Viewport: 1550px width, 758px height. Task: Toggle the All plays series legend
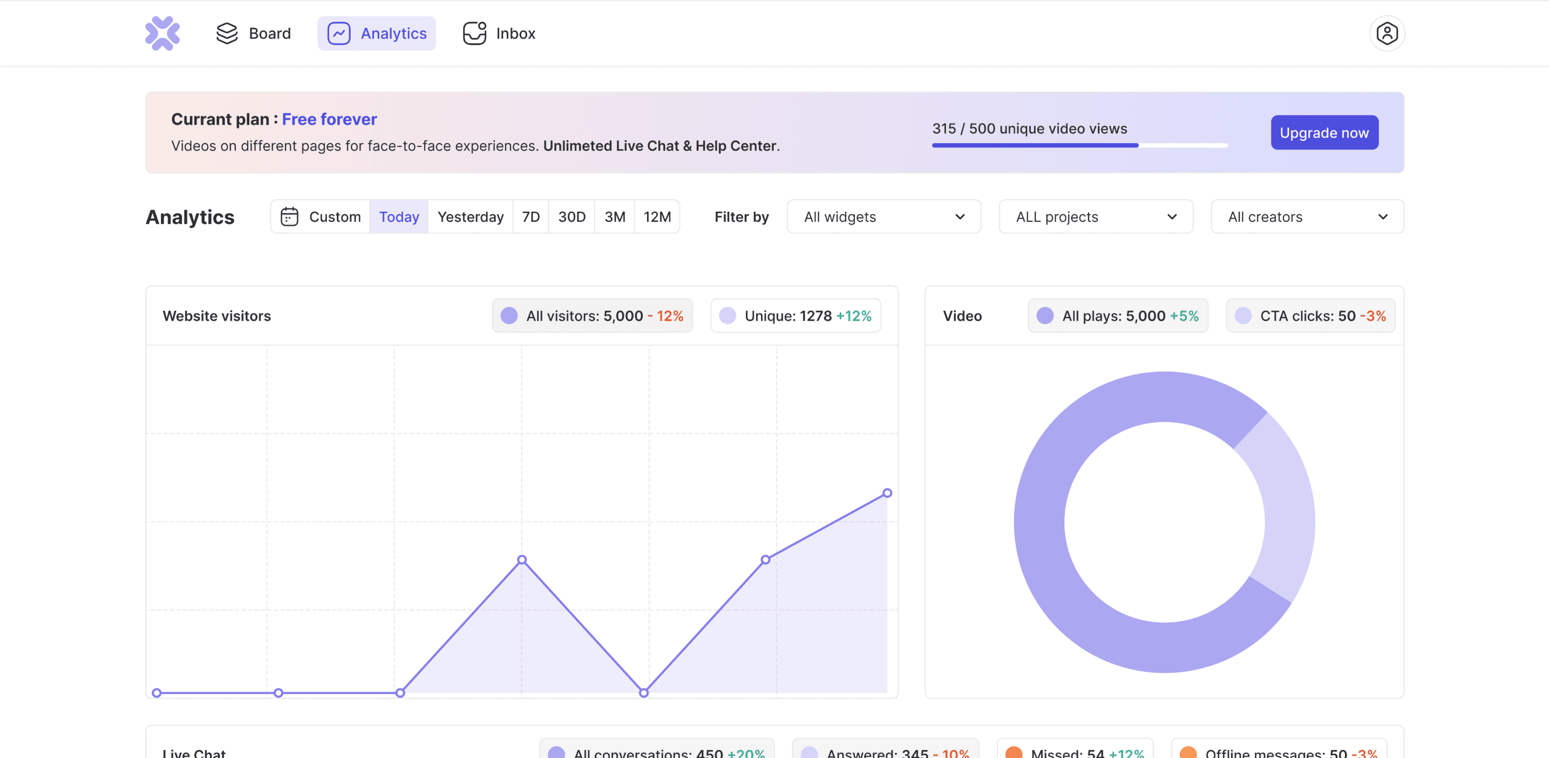(x=1118, y=315)
